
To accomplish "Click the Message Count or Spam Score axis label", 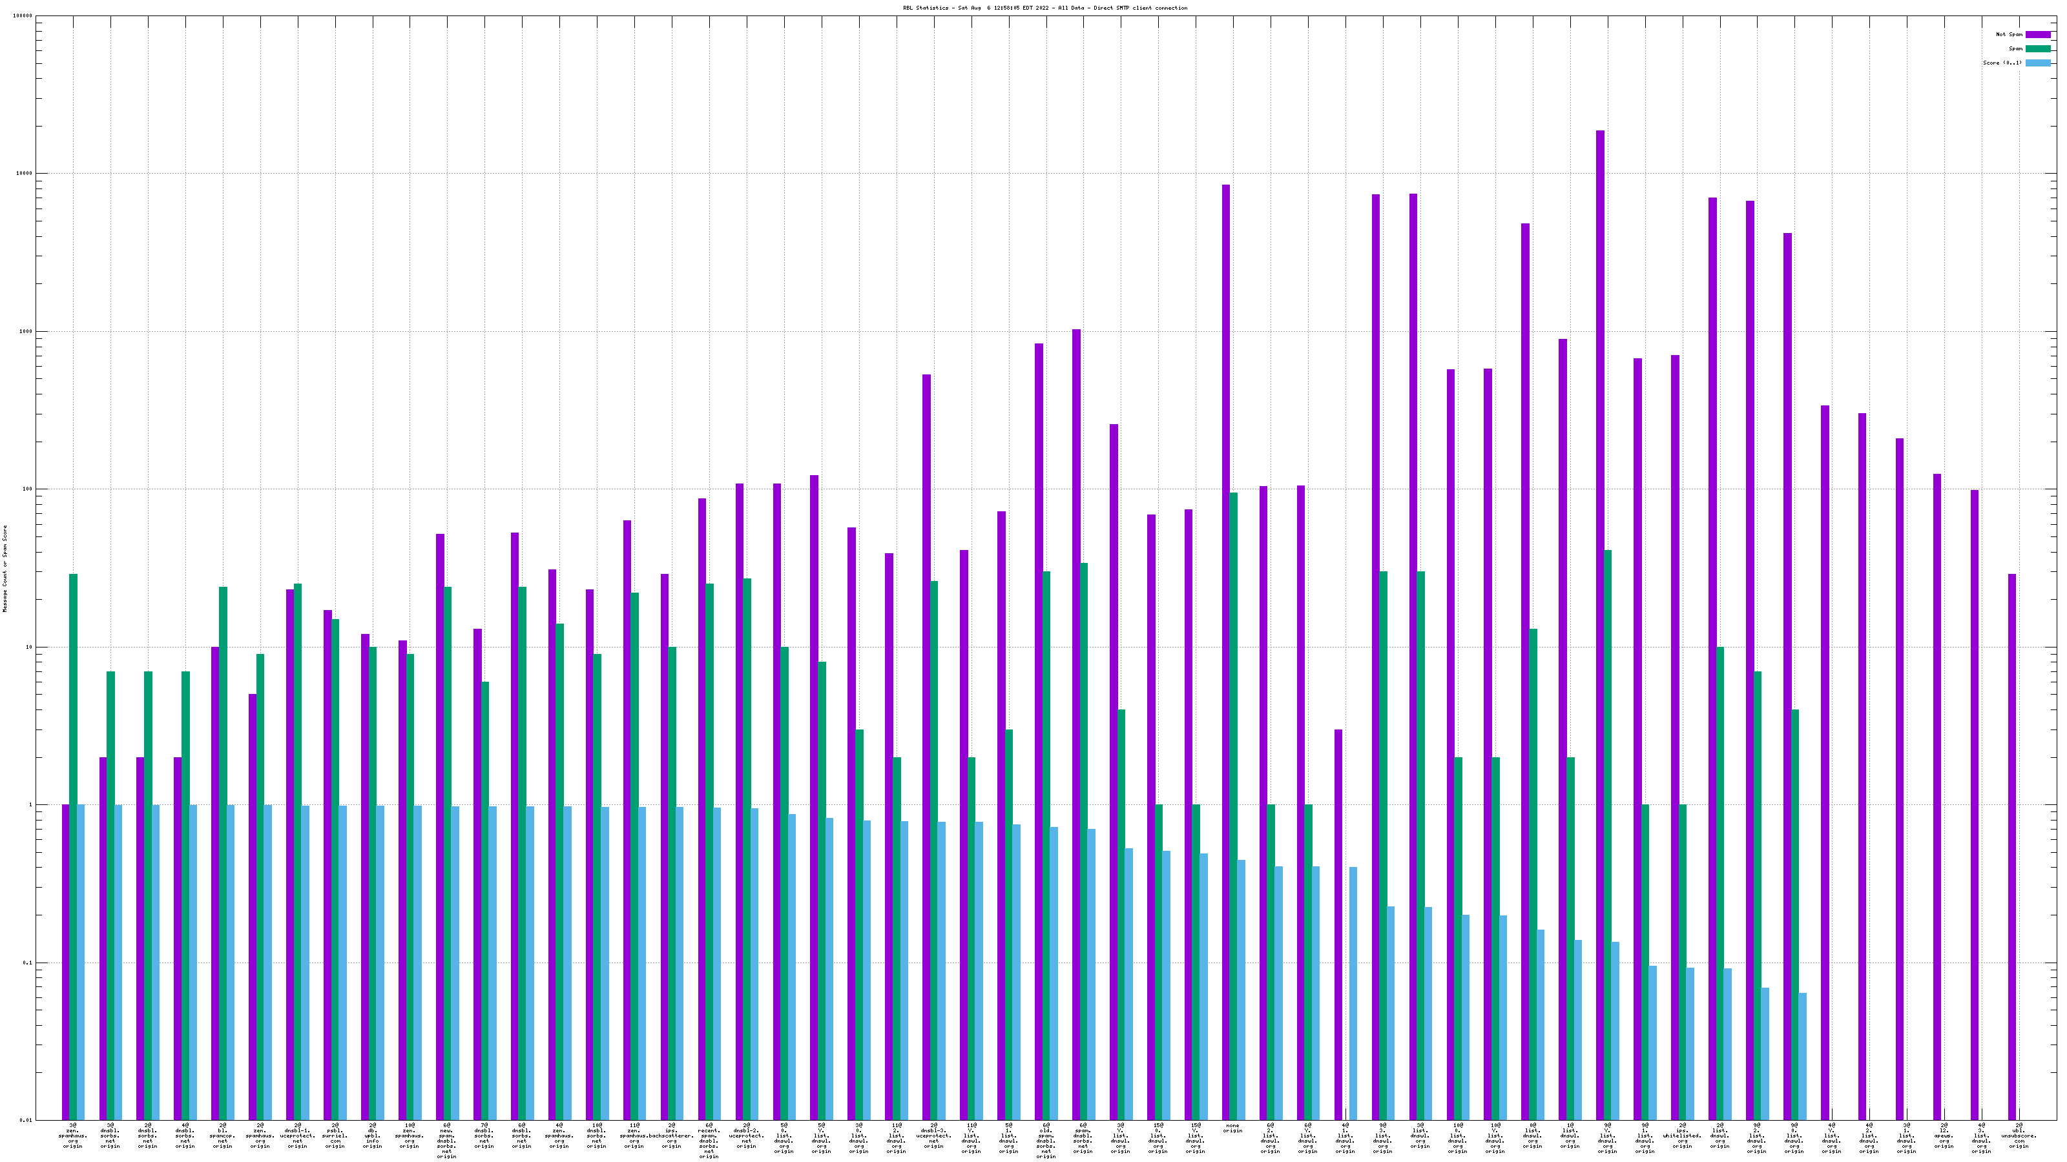I will (x=5, y=569).
